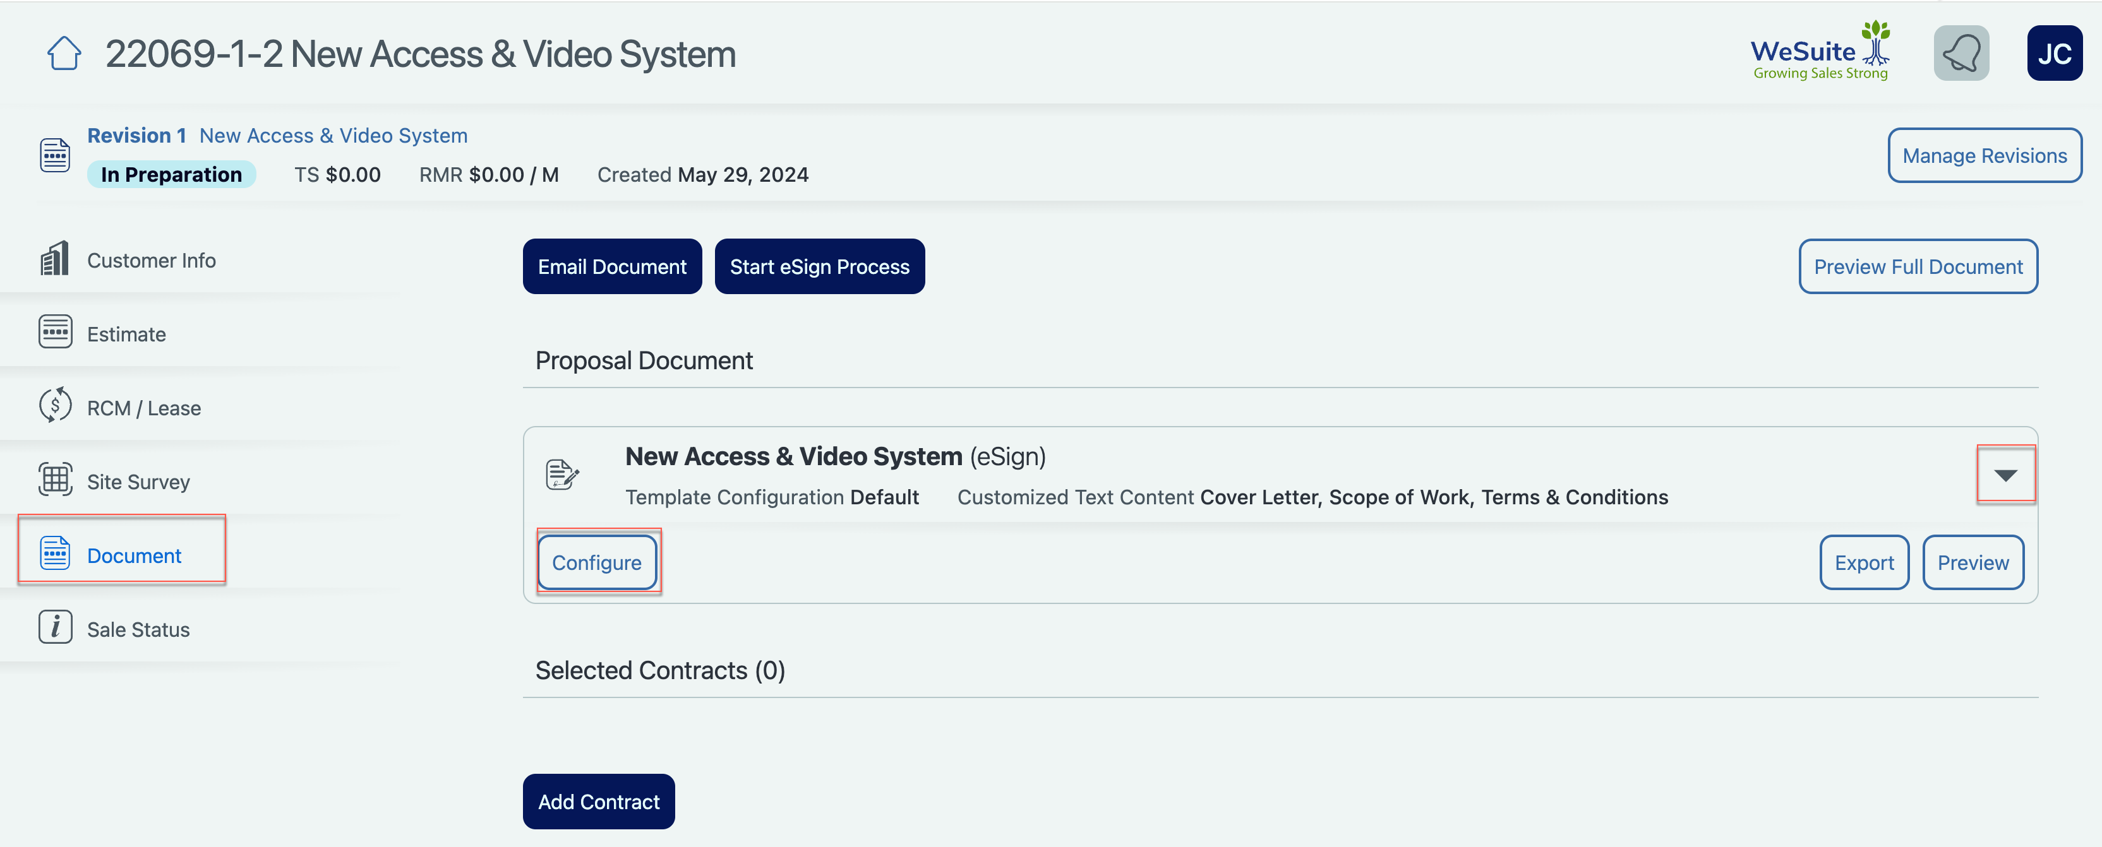
Task: Click the Document sidebar icon
Action: (x=55, y=554)
